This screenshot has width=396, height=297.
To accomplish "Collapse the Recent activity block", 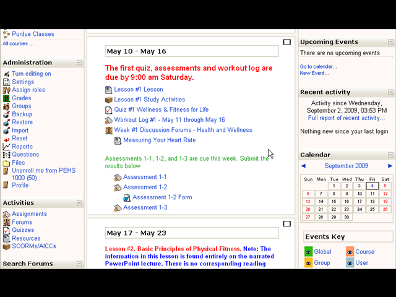I will [x=391, y=92].
